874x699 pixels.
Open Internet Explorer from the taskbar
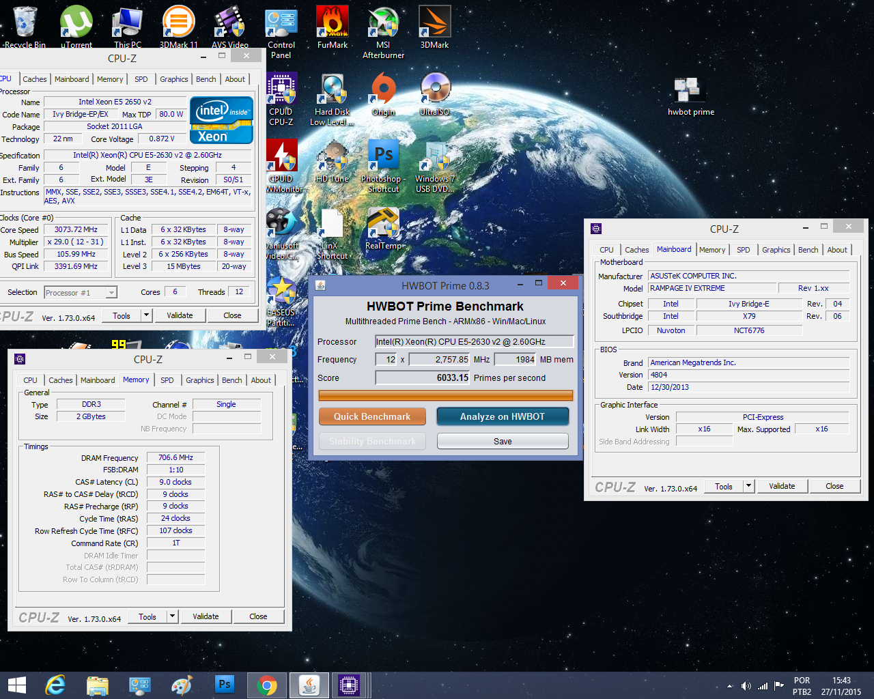click(55, 685)
